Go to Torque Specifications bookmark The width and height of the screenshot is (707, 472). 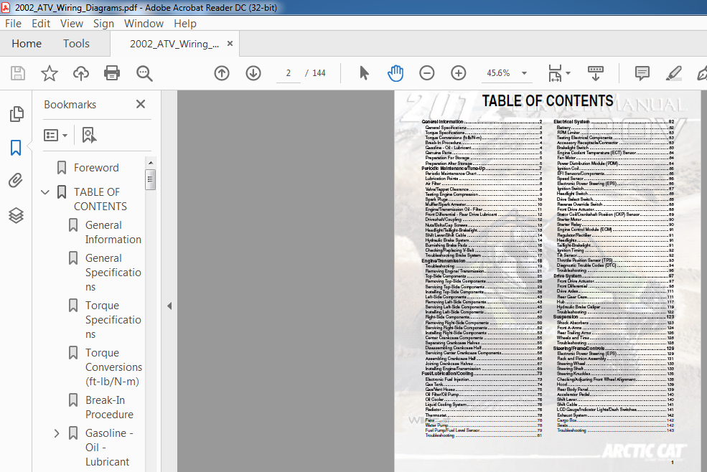[113, 320]
